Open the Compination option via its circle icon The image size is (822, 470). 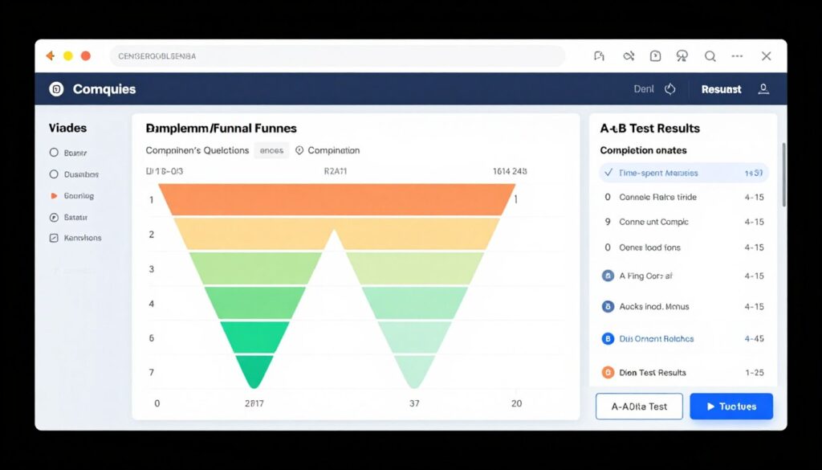click(x=299, y=150)
